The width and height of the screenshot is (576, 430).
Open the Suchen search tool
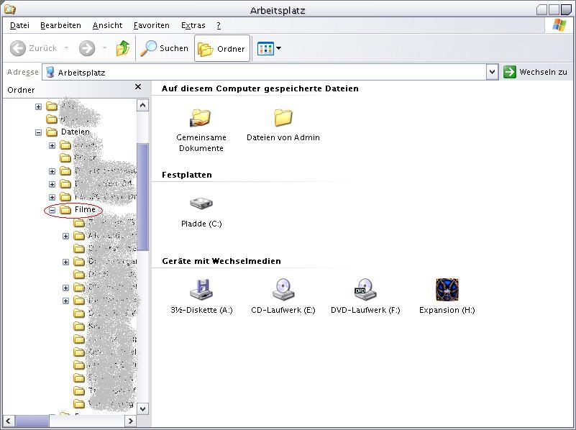(x=164, y=48)
